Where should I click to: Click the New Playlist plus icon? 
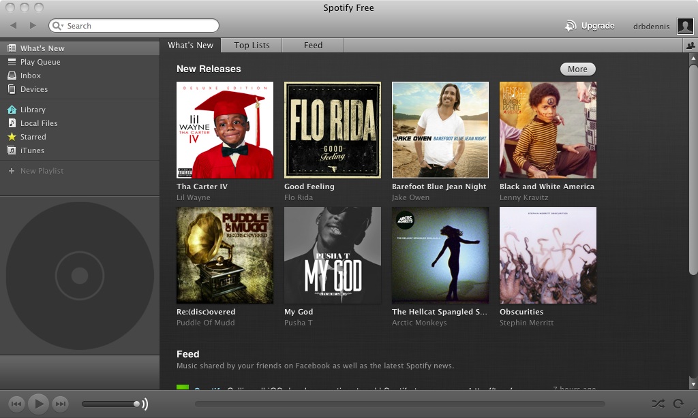(12, 171)
